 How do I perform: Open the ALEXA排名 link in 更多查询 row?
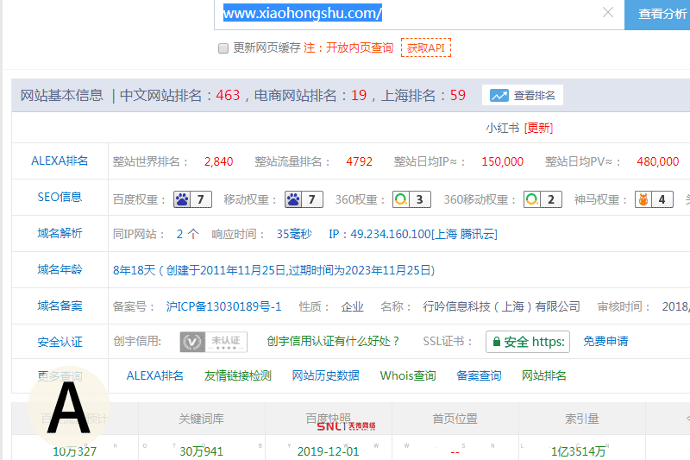tap(154, 375)
